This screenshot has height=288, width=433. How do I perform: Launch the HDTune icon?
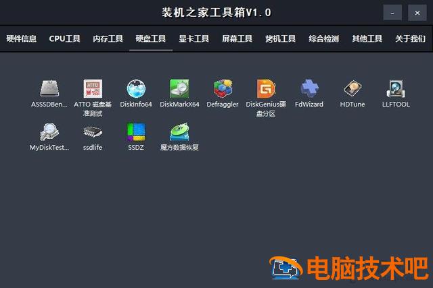(352, 88)
